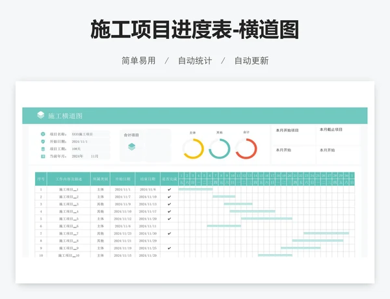The height and width of the screenshot is (299, 390).
Task: Click the 本月截止项目 summary card
Action: [x=338, y=136]
